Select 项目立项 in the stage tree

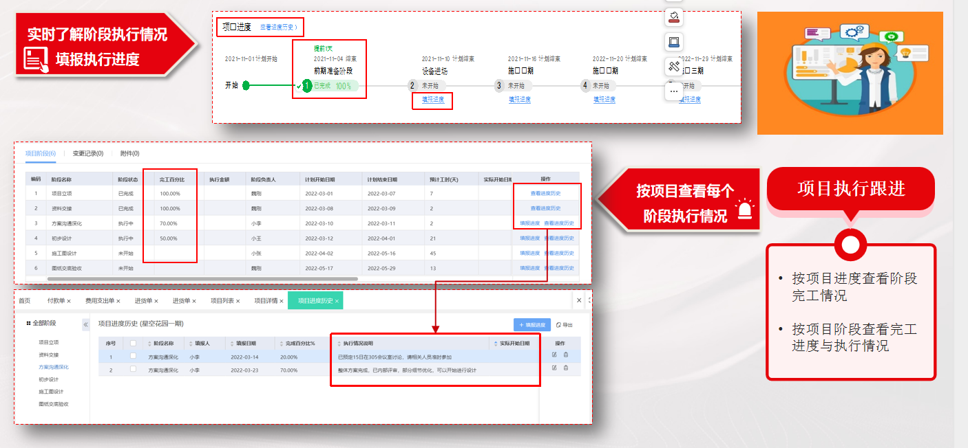(49, 342)
